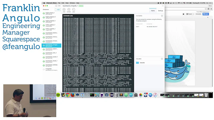Stop the container with the STOP icon
The image size is (214, 120).
[64, 10]
